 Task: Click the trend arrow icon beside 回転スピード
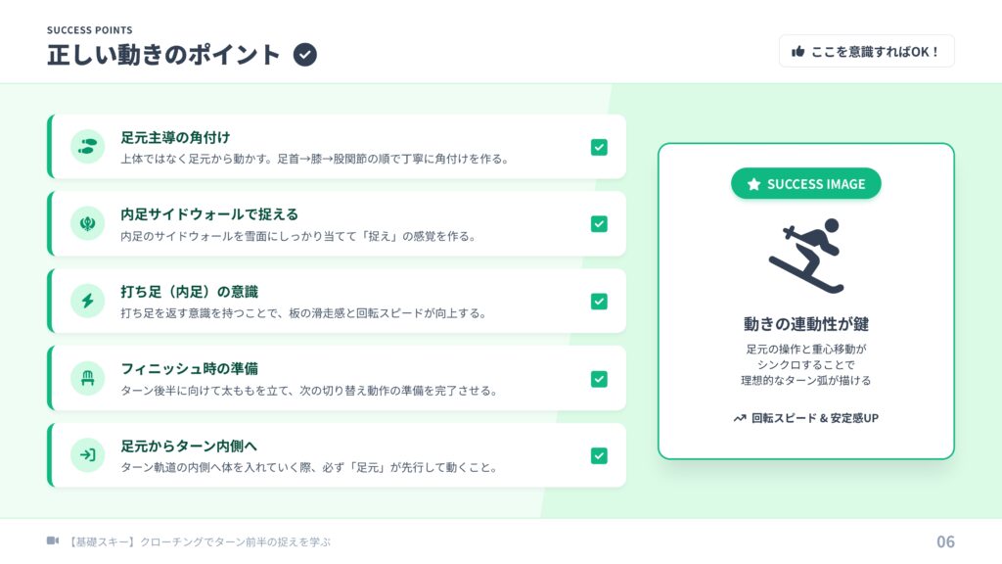pos(740,418)
